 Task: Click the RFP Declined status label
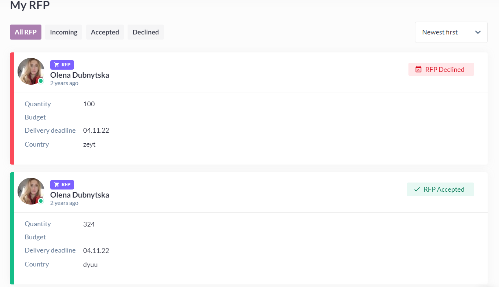point(445,69)
